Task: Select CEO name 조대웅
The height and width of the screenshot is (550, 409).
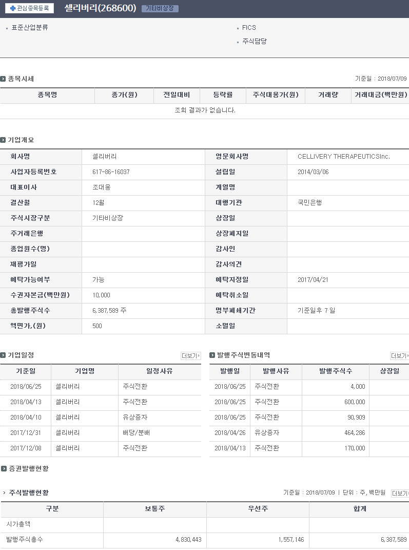Action: pyautogui.click(x=102, y=187)
